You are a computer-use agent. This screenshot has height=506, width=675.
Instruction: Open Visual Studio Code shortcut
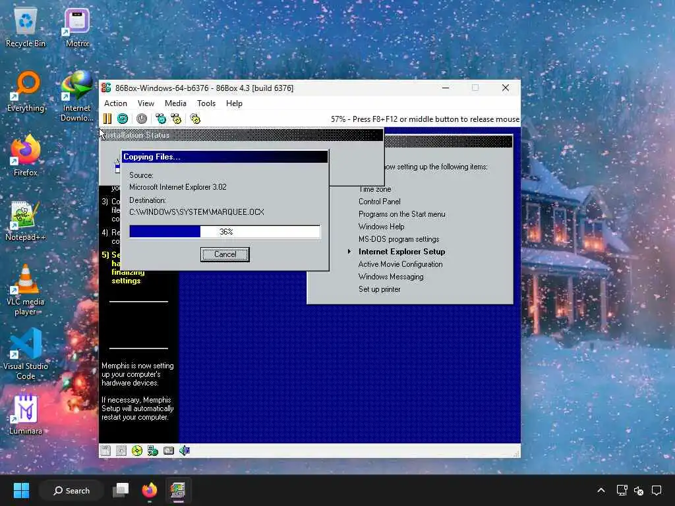pyautogui.click(x=26, y=354)
